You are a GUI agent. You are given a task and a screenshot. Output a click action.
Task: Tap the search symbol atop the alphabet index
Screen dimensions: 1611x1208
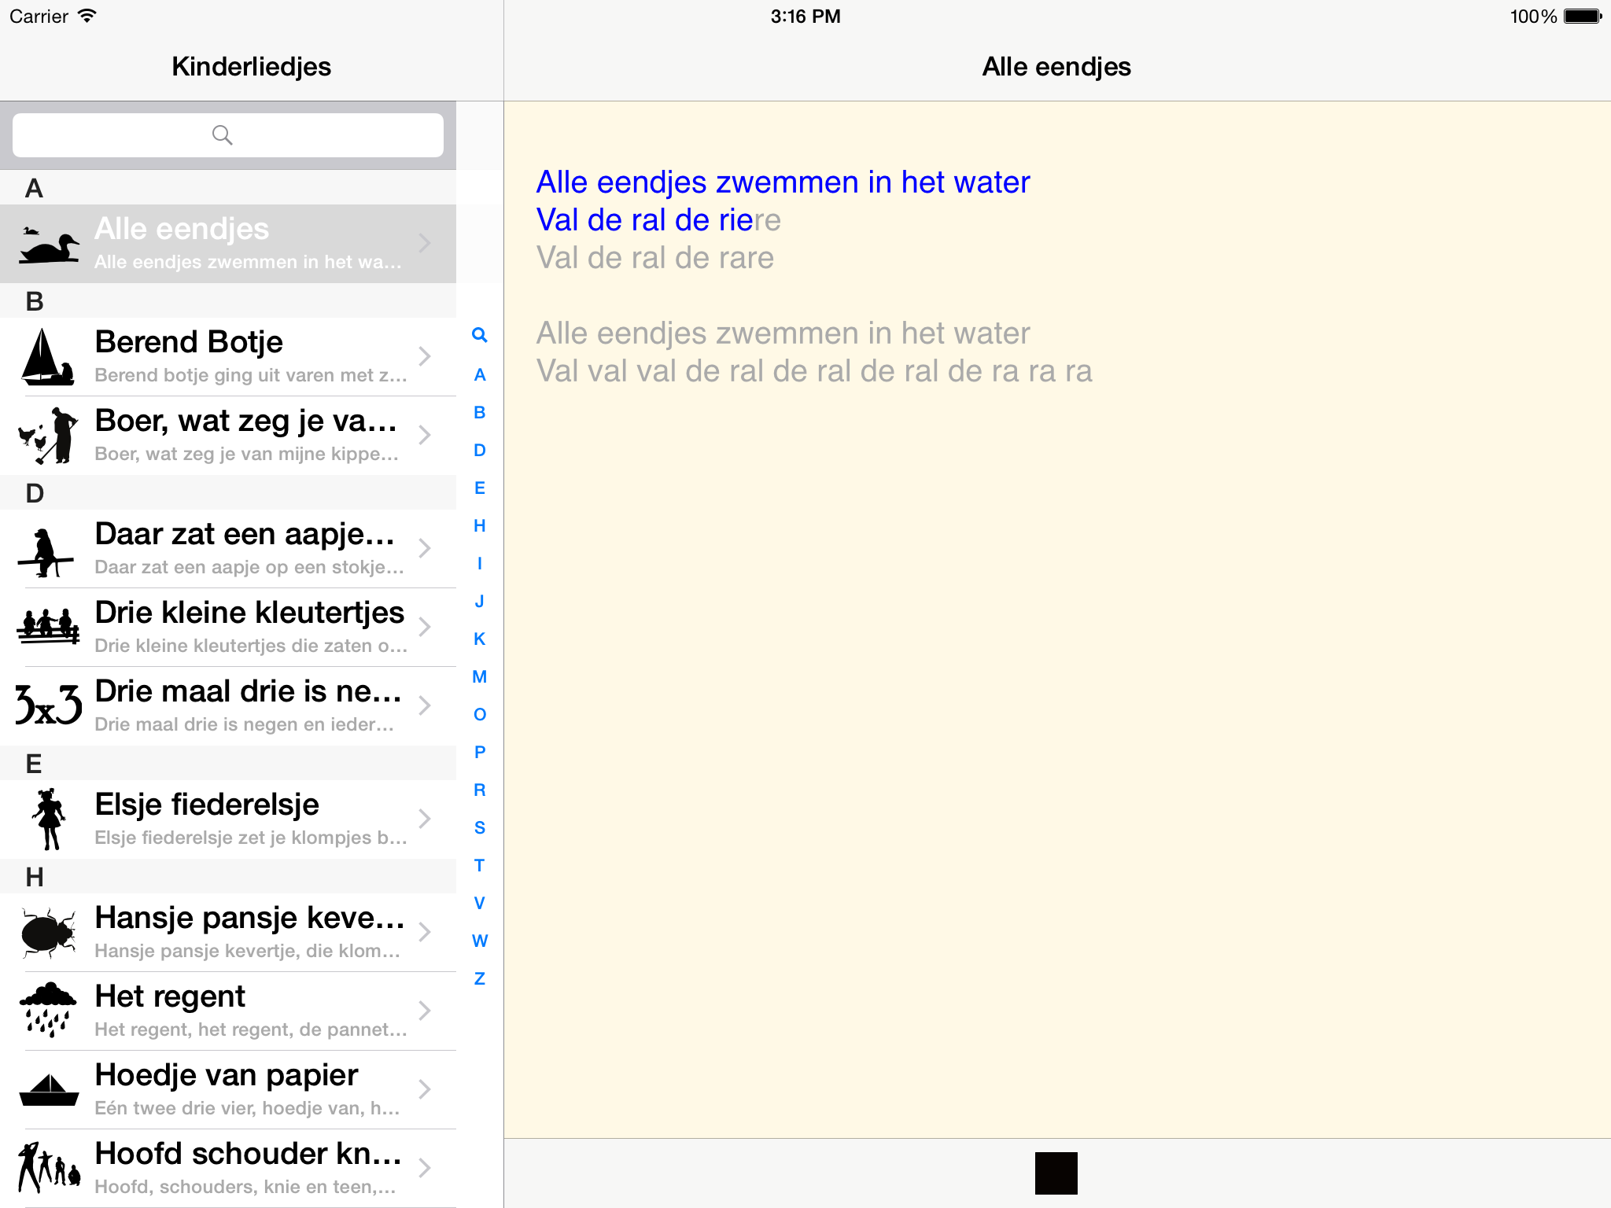click(x=480, y=335)
